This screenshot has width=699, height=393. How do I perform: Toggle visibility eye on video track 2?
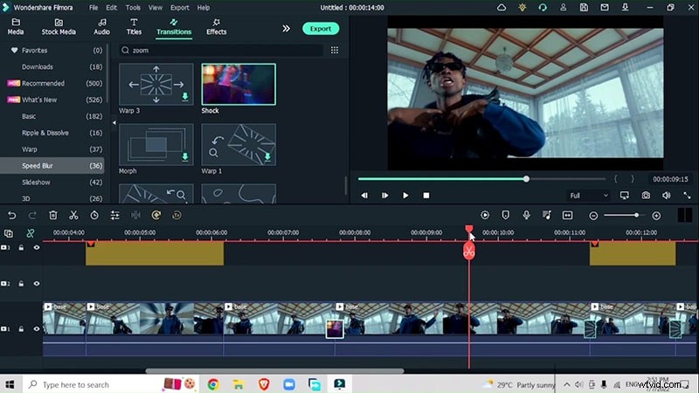click(x=37, y=284)
